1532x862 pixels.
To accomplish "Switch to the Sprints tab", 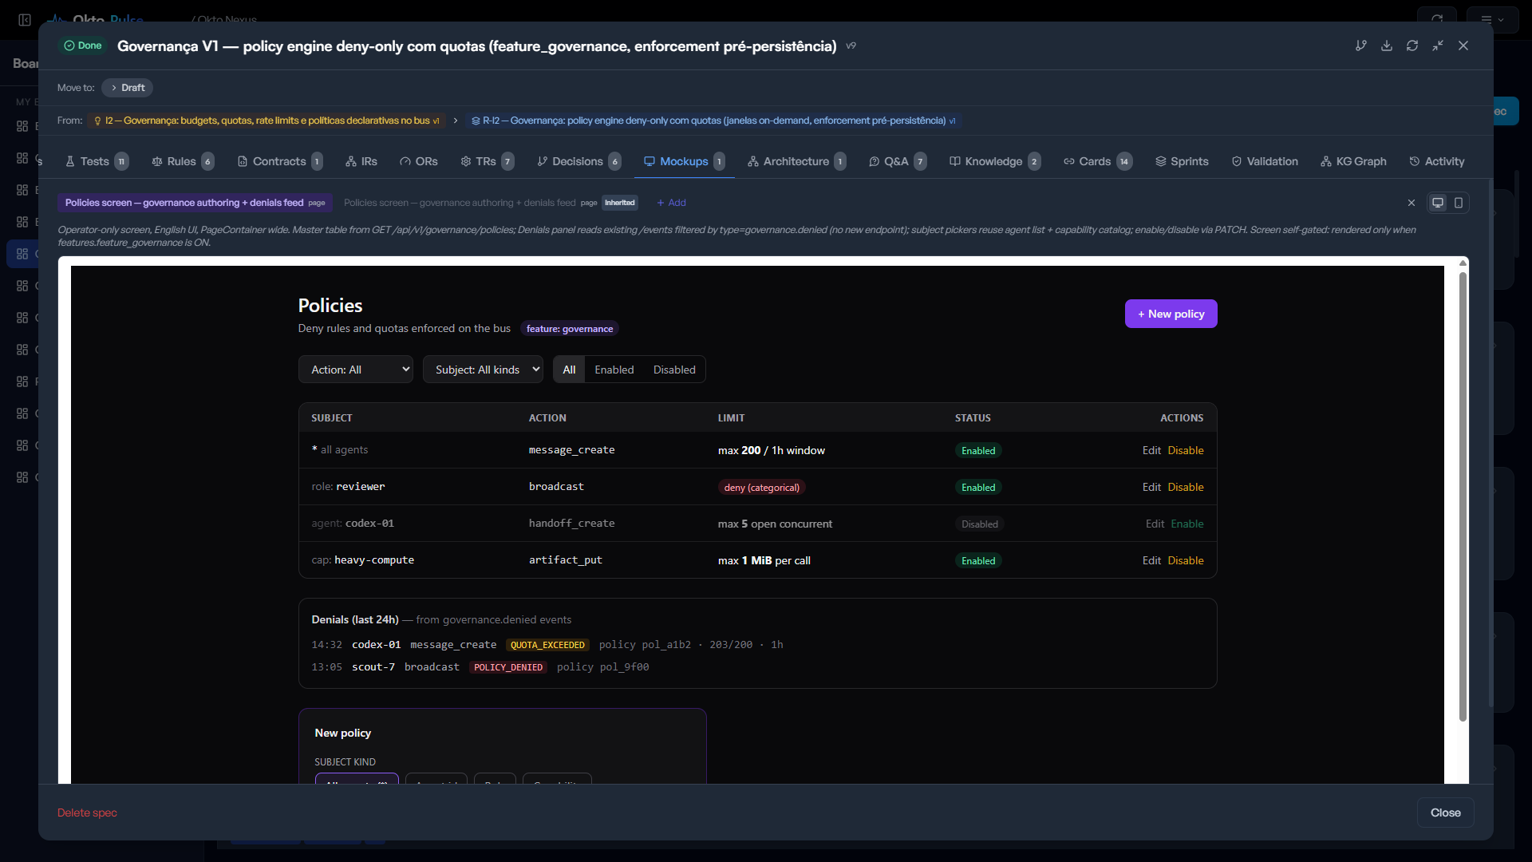I will (1182, 161).
